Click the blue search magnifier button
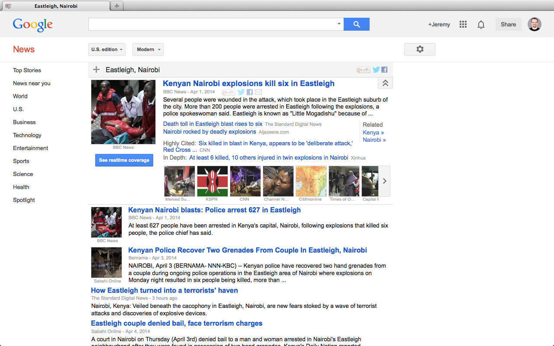 pyautogui.click(x=357, y=24)
